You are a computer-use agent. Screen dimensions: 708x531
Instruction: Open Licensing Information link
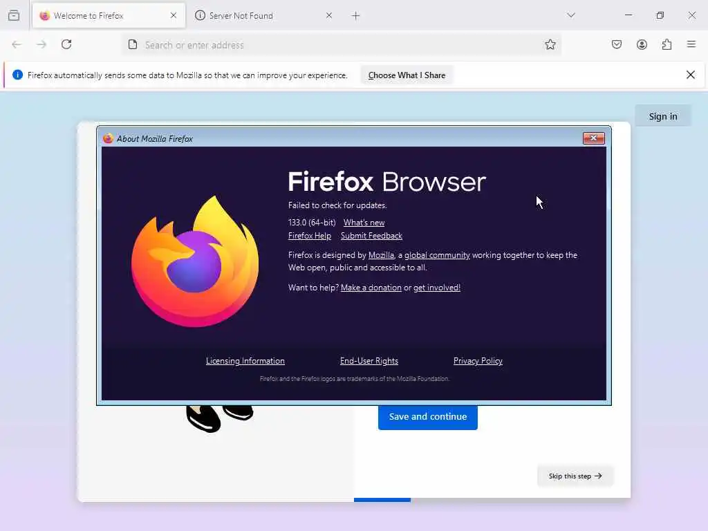(x=245, y=361)
